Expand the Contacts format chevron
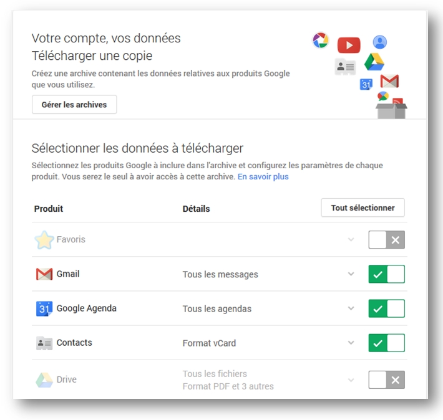The width and height of the screenshot is (443, 420). pos(351,343)
